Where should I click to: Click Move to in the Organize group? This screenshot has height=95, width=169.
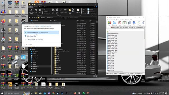coord(53,11)
